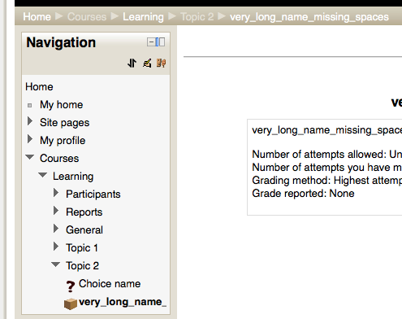402x319 pixels.
Task: Open the General section in navigation
Action: pyautogui.click(x=84, y=229)
